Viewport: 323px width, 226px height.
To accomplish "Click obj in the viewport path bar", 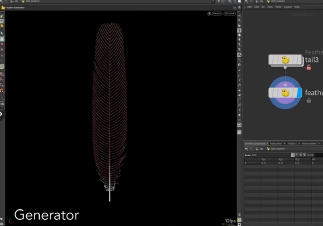I will (x=14, y=1).
